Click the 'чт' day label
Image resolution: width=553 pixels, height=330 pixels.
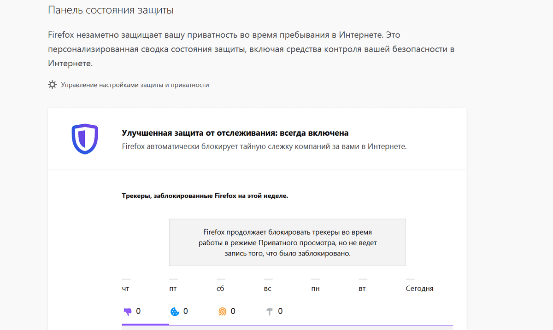(125, 289)
